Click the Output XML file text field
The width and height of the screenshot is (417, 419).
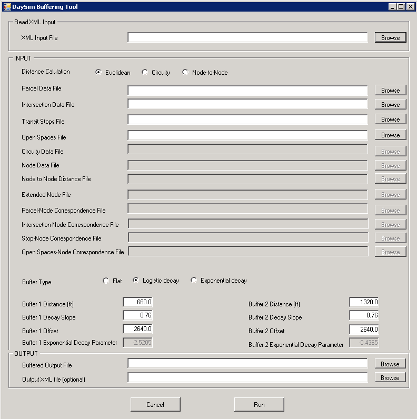(x=247, y=378)
